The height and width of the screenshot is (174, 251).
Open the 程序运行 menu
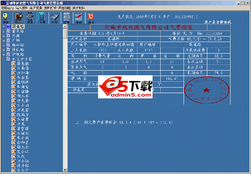coord(7,8)
